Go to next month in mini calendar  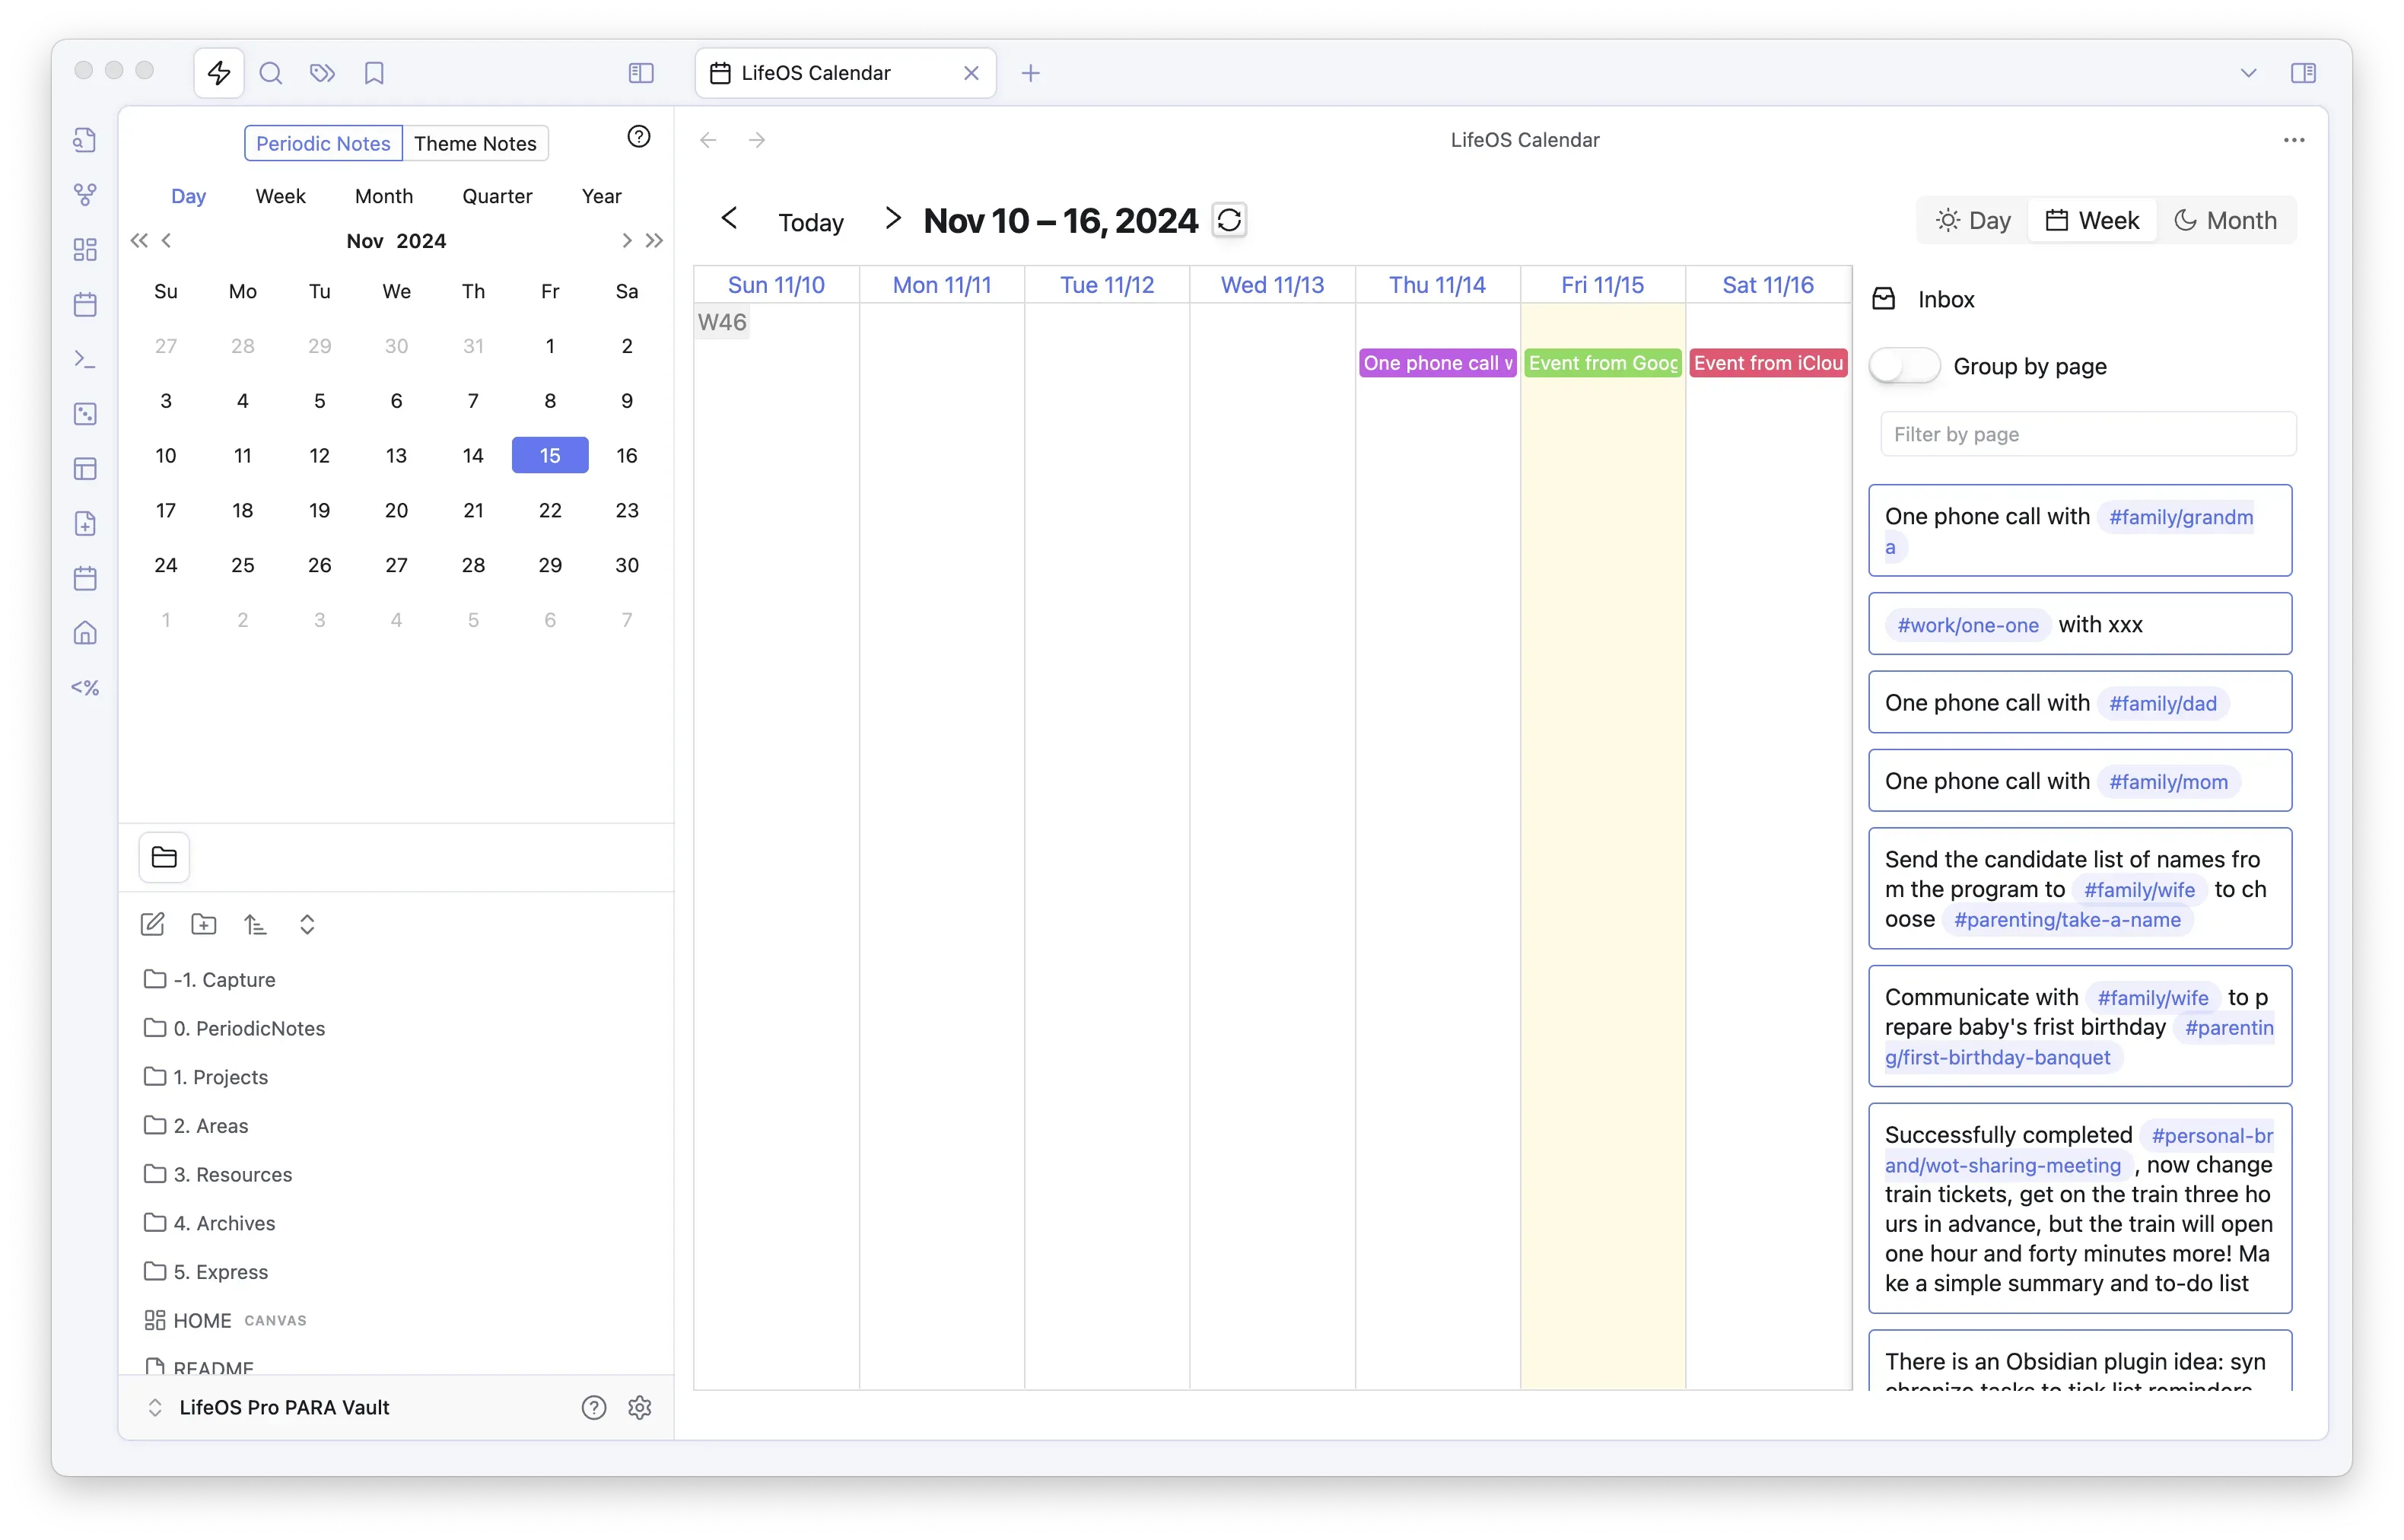tap(626, 241)
